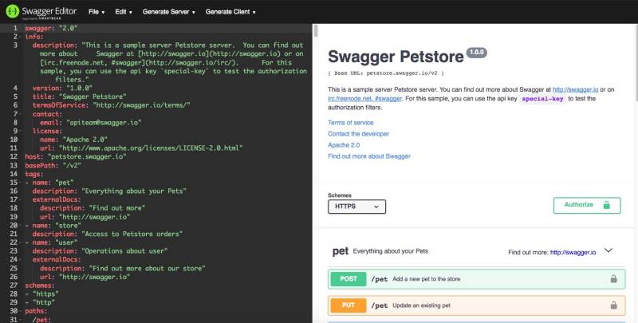Click the lock icon on POST /pet
Image resolution: width=638 pixels, height=323 pixels.
(613, 279)
